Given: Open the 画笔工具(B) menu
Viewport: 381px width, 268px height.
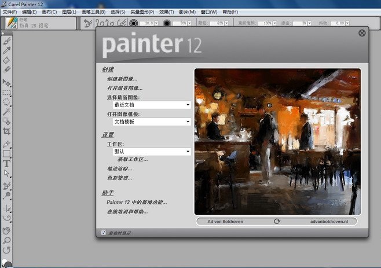Looking at the screenshot, I should pos(93,12).
